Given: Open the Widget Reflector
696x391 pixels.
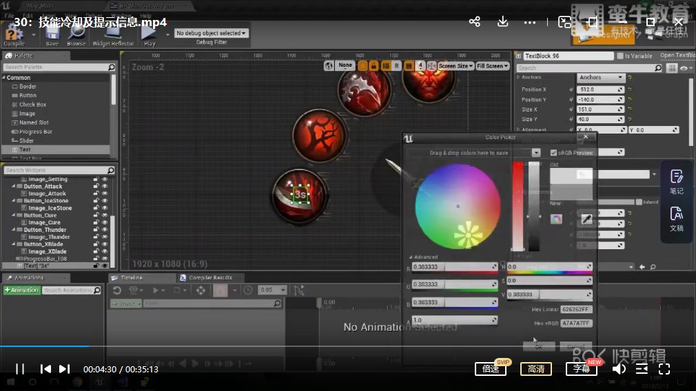Looking at the screenshot, I should tap(113, 36).
